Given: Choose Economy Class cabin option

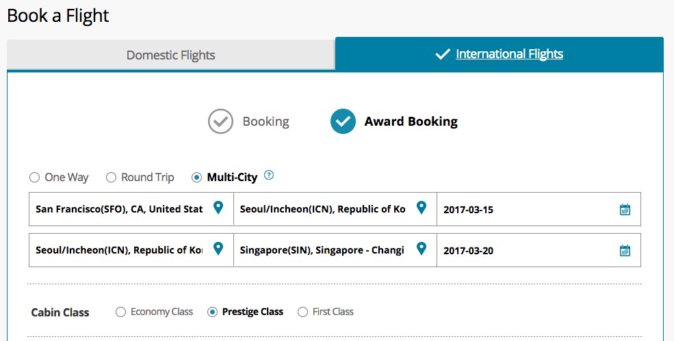Looking at the screenshot, I should [120, 312].
